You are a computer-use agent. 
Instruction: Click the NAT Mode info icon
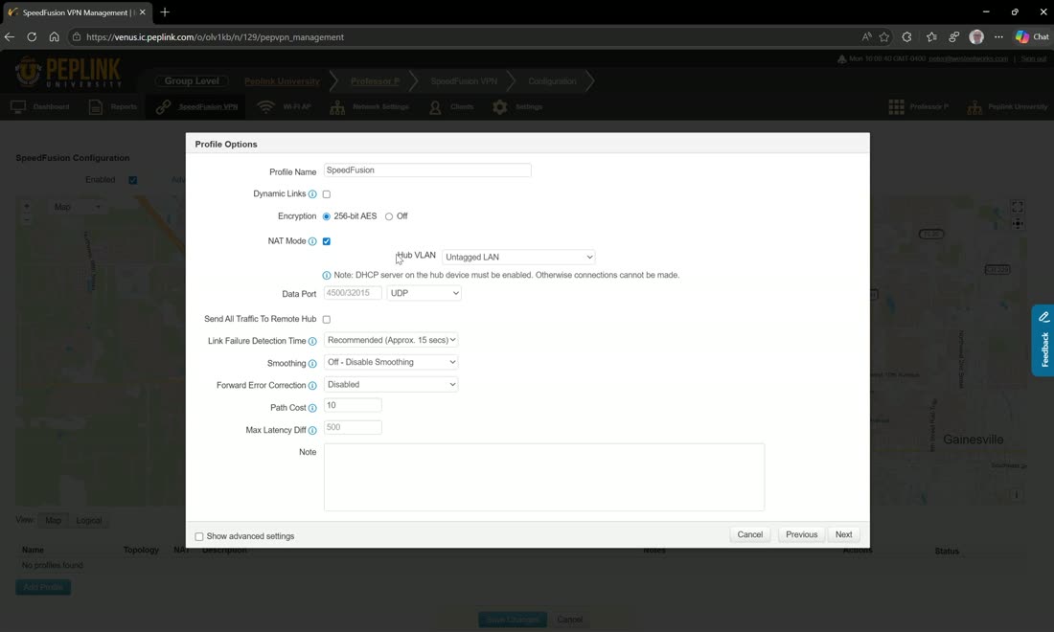[x=312, y=241]
